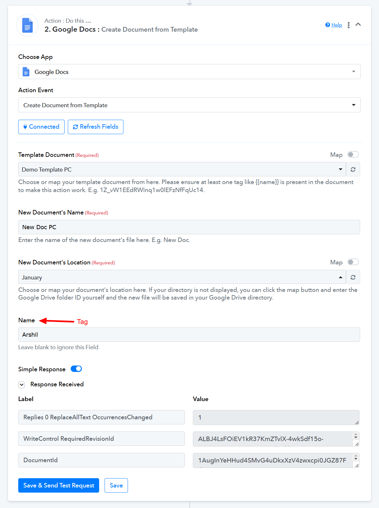Collapse the Google Docs action step
Screen dimensions: 379x508
click(x=358, y=25)
